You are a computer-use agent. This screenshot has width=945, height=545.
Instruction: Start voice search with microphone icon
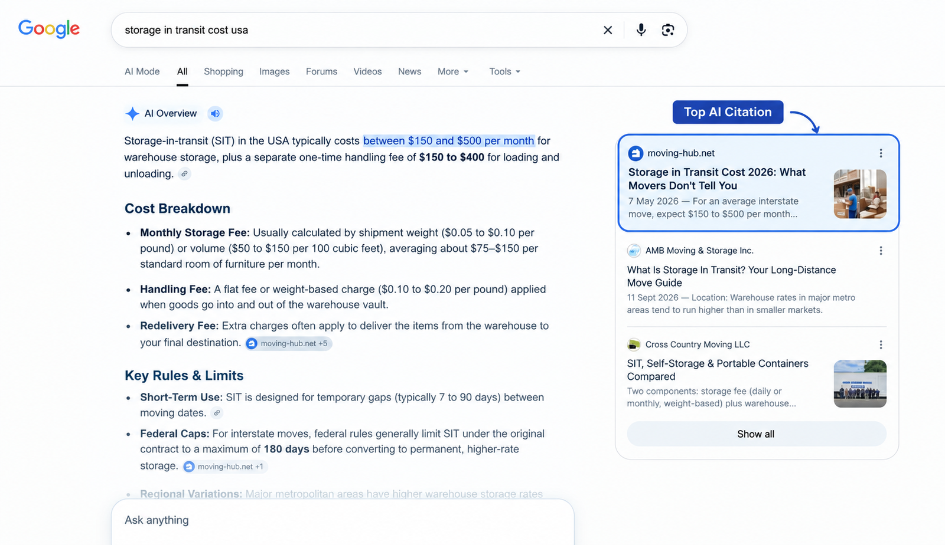point(641,30)
